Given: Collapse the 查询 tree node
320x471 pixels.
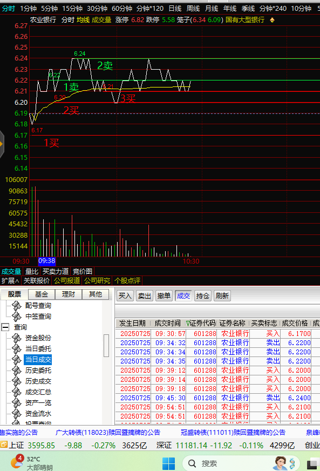Looking at the screenshot, I should pyautogui.click(x=5, y=327).
